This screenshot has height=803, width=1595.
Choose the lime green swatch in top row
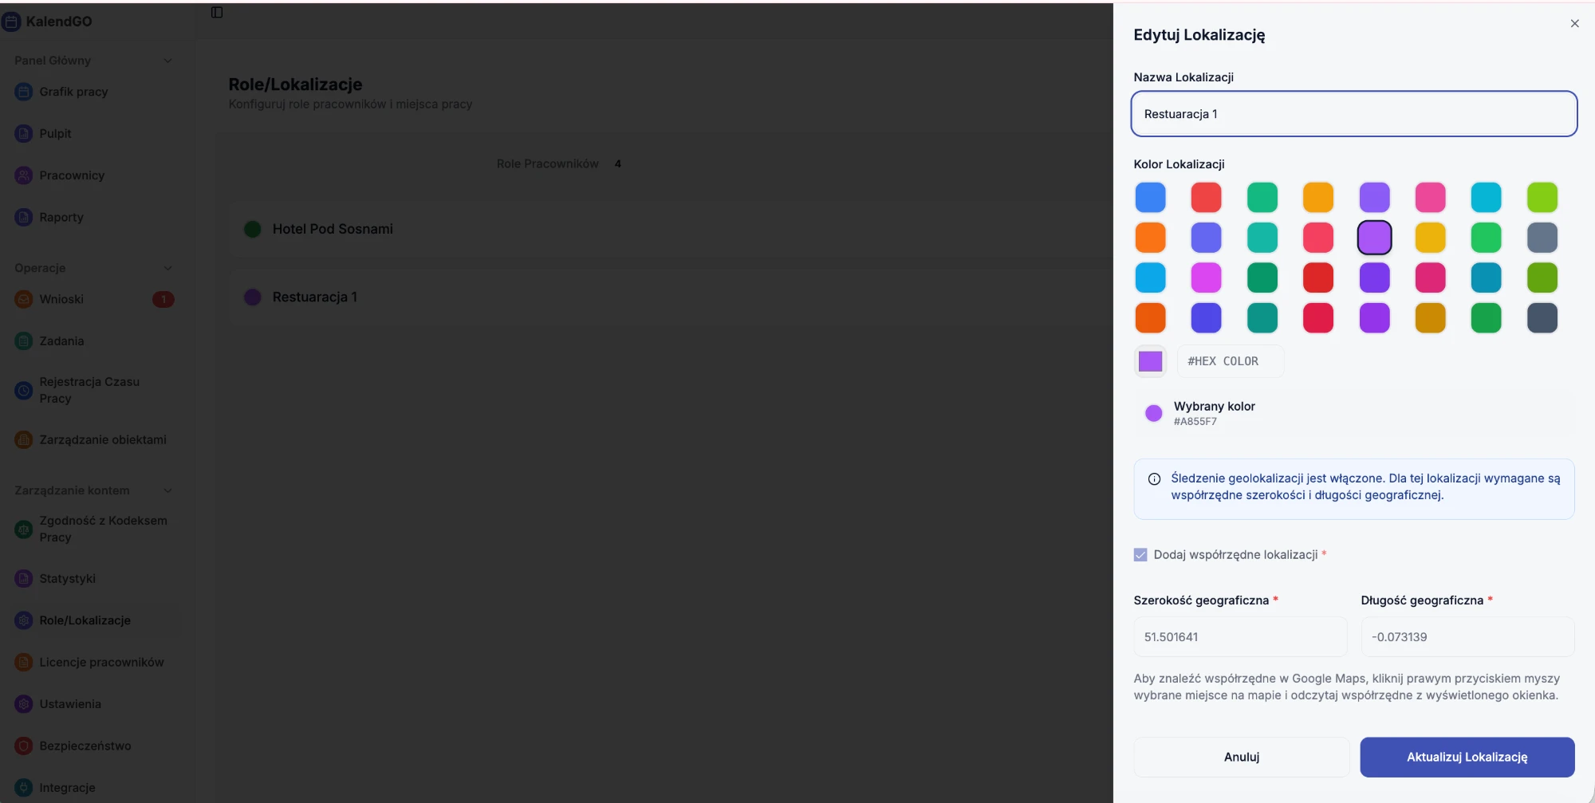pos(1542,198)
